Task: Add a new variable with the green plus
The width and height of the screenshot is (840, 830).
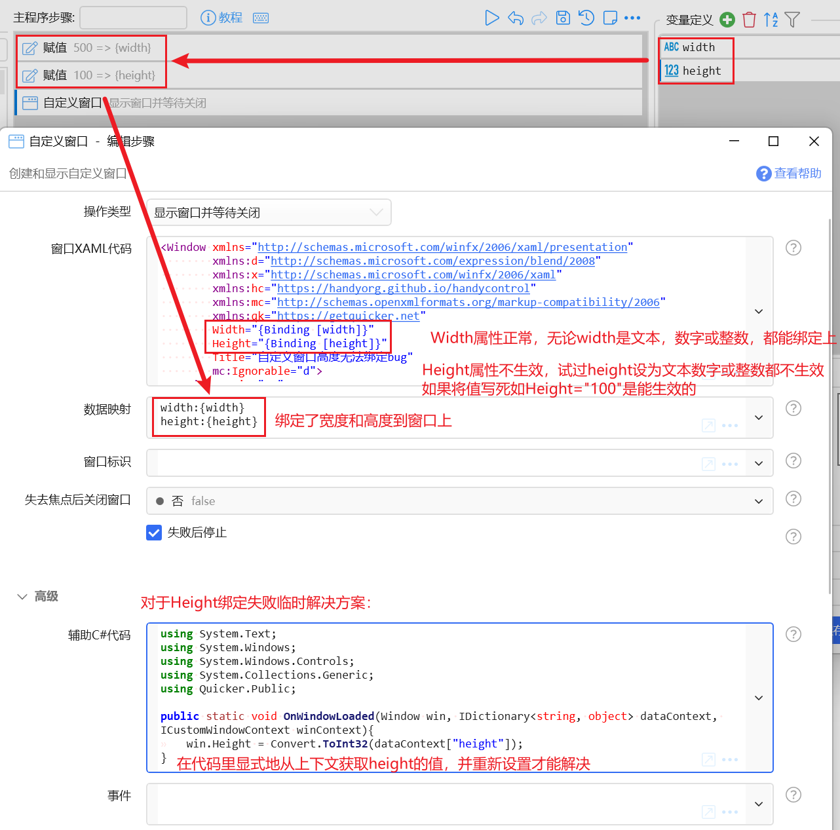Action: point(727,20)
